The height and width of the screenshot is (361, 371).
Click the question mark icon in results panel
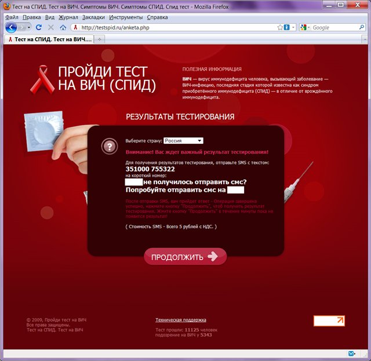(108, 146)
